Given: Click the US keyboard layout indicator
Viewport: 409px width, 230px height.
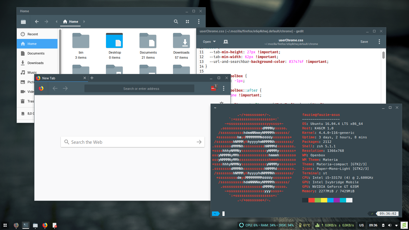Looking at the screenshot, I should tap(362, 225).
